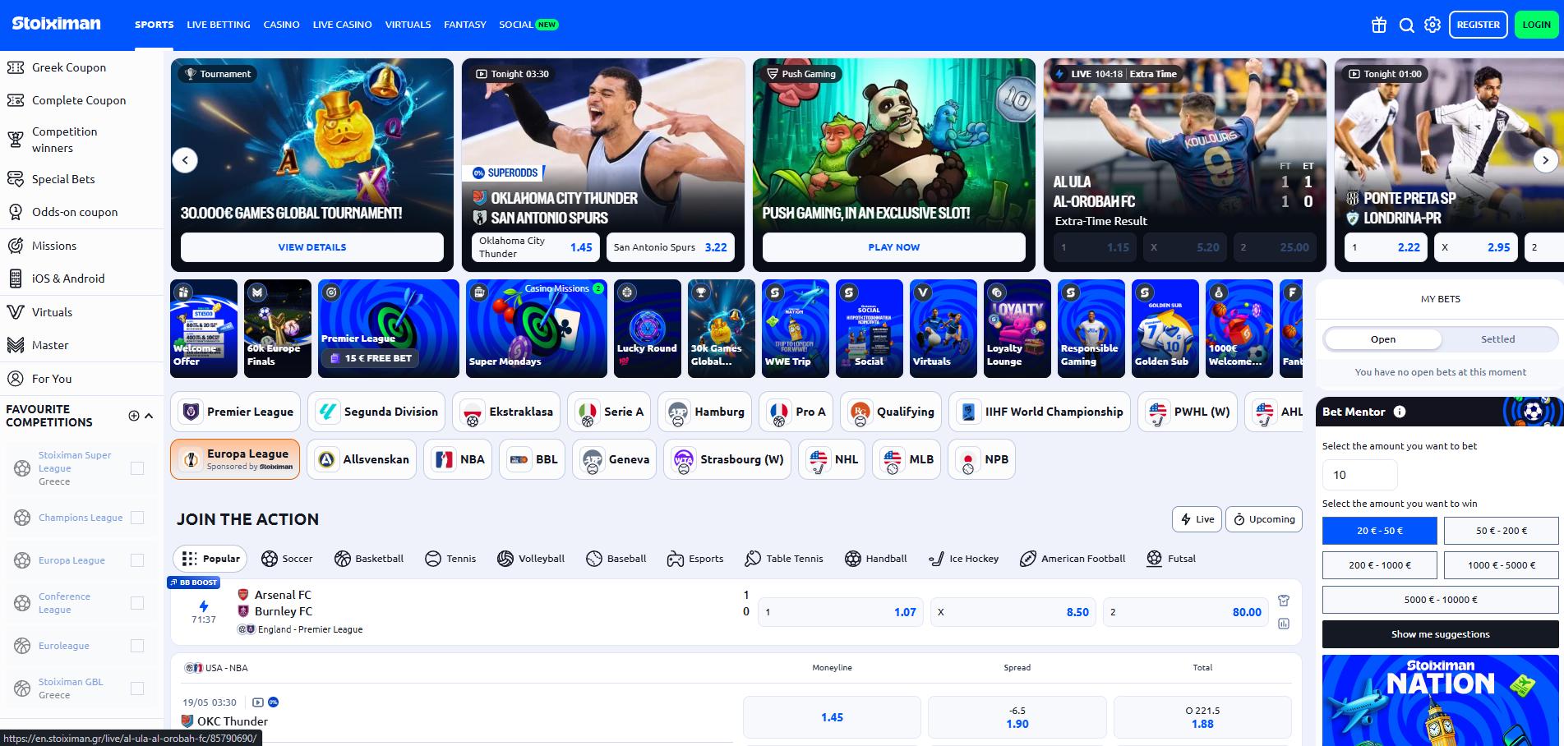Viewport: 1564px width, 746px height.
Task: Open the FANTASY tab
Action: coord(465,25)
